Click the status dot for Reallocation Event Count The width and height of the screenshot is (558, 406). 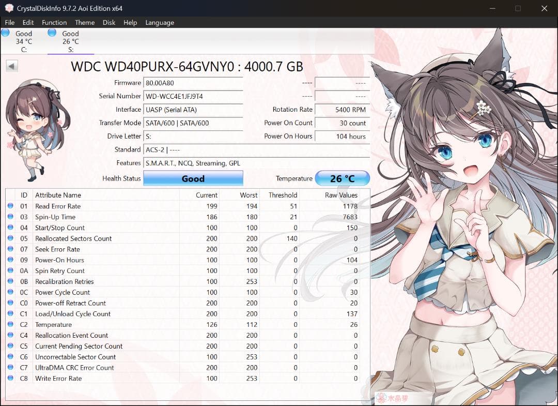[x=10, y=335]
